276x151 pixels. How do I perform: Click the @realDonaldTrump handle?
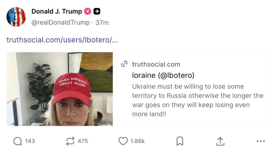click(60, 22)
